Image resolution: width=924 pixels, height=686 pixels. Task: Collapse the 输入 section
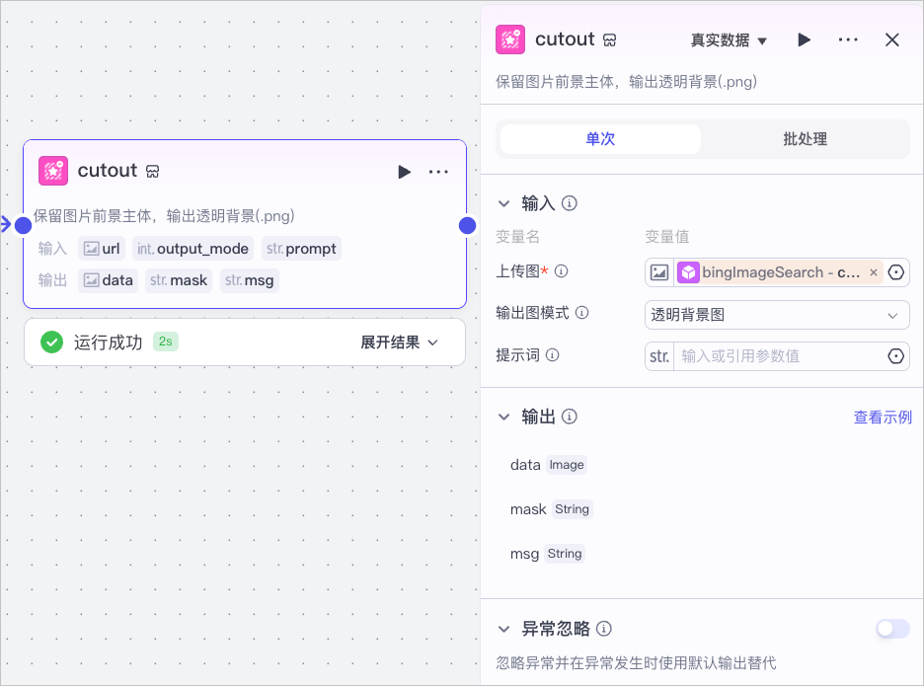point(503,203)
